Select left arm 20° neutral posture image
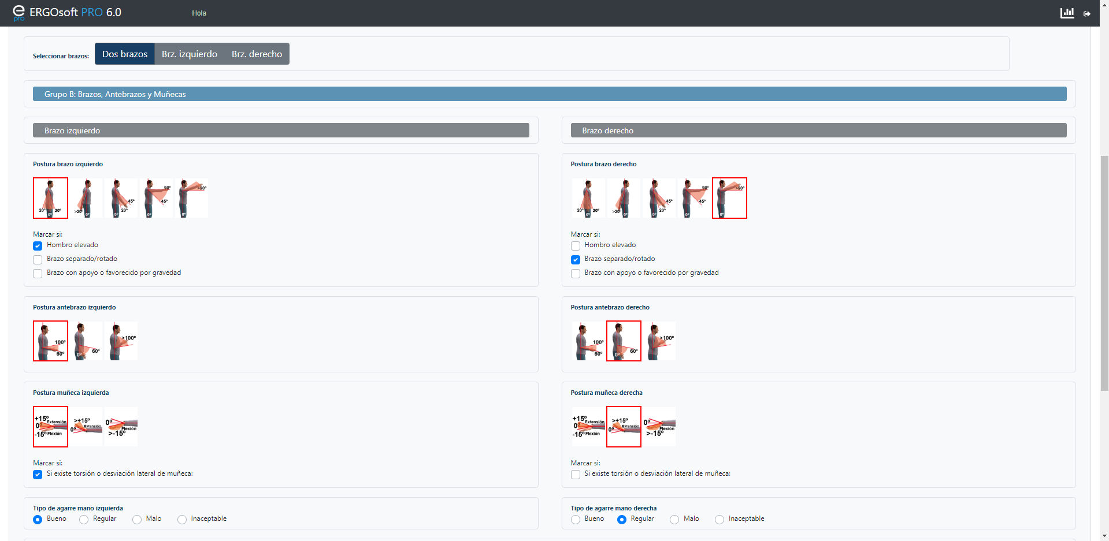1109x541 pixels. pos(50,198)
